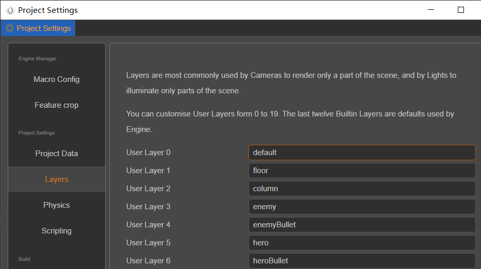The width and height of the screenshot is (481, 269).
Task: Click the gear icon on Project Settings tab
Action: click(9, 28)
